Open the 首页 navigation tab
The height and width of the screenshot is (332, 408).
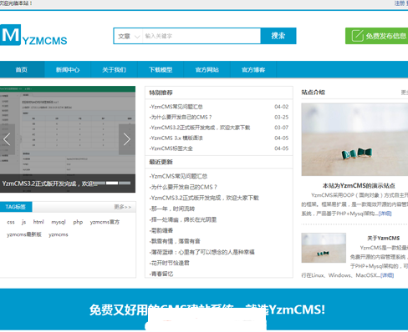tap(22, 69)
